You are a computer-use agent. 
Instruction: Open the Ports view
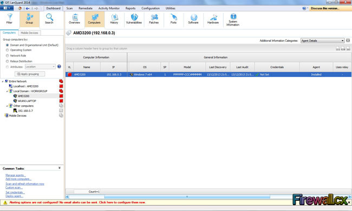[x=173, y=19]
